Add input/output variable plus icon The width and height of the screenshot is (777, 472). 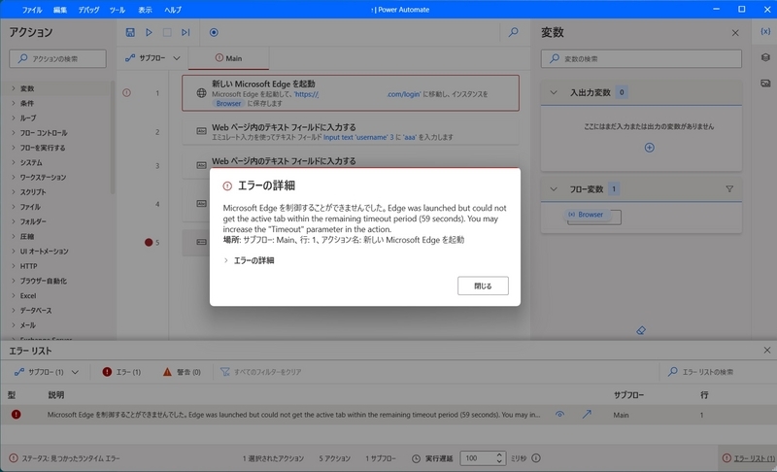(x=649, y=148)
